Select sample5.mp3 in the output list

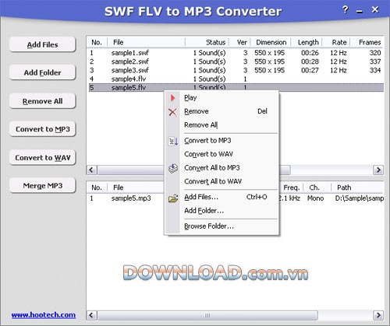pos(131,198)
